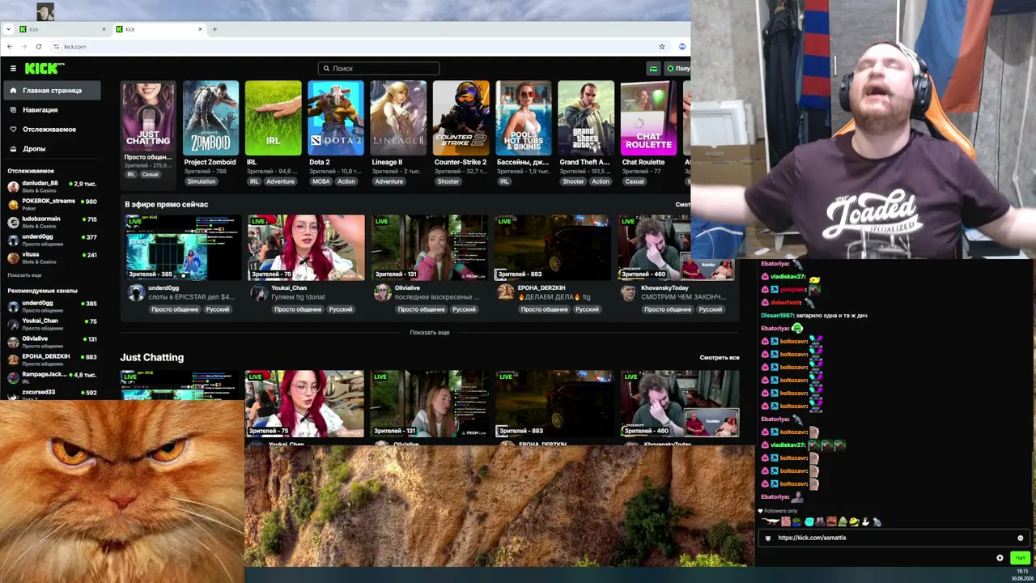The image size is (1036, 583).
Task: Open the Counter-Strike 2 category card
Action: (461, 118)
